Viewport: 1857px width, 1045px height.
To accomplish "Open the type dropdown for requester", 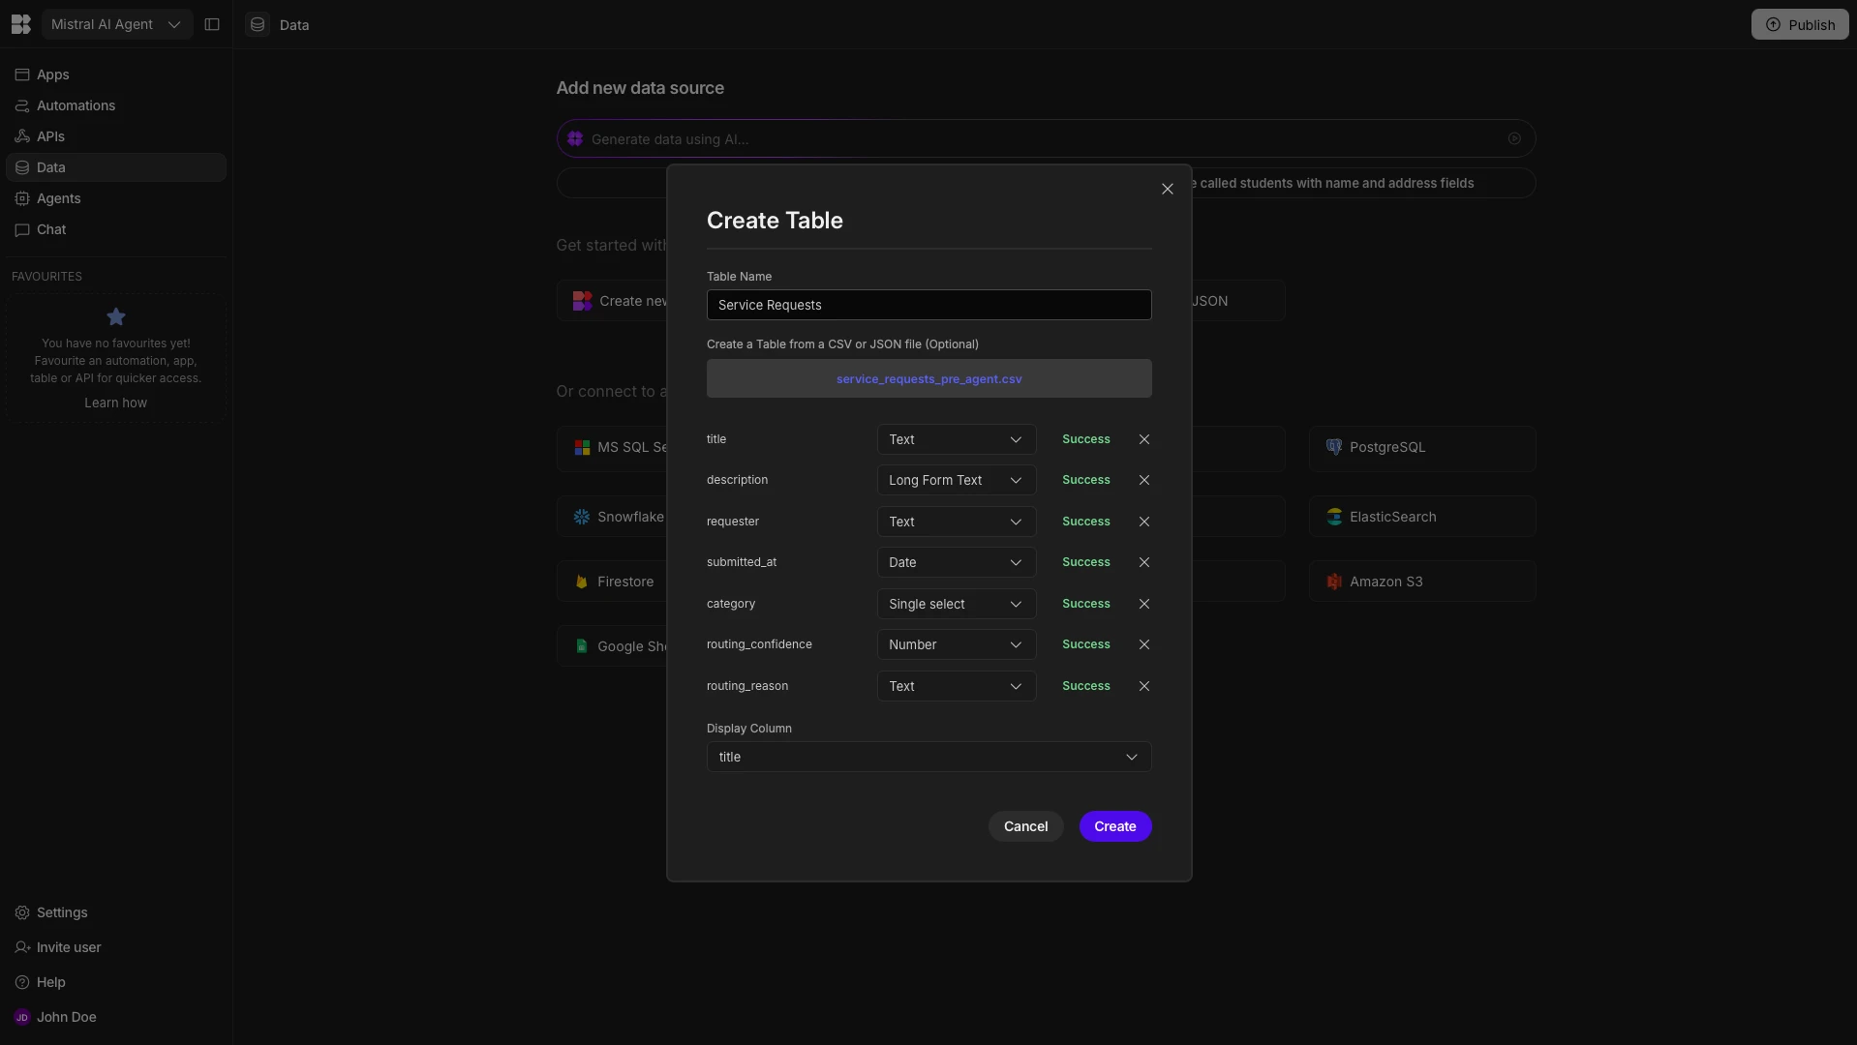I will 957,522.
